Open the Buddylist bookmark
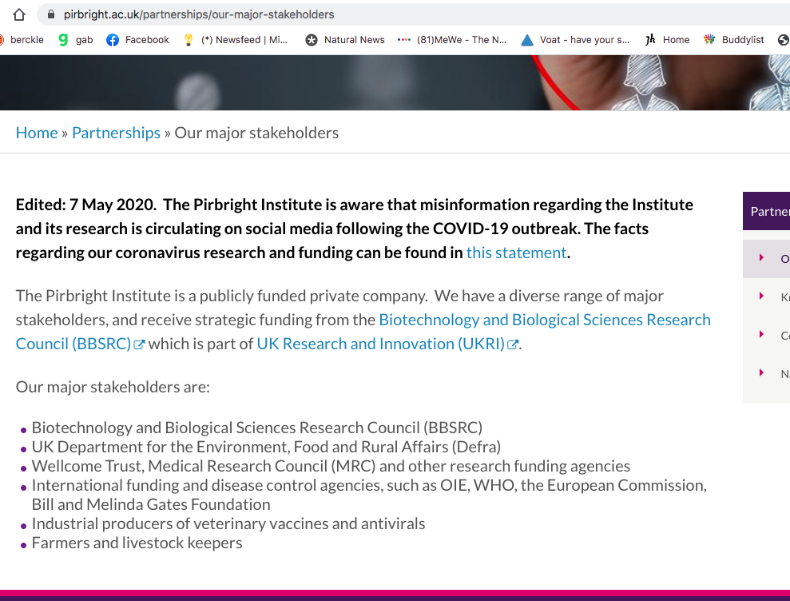Image resolution: width=790 pixels, height=601 pixels. [733, 40]
